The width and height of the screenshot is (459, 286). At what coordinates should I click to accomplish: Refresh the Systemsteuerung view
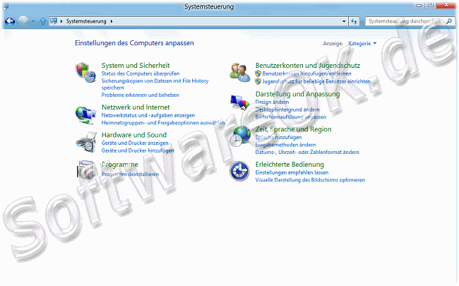(354, 21)
